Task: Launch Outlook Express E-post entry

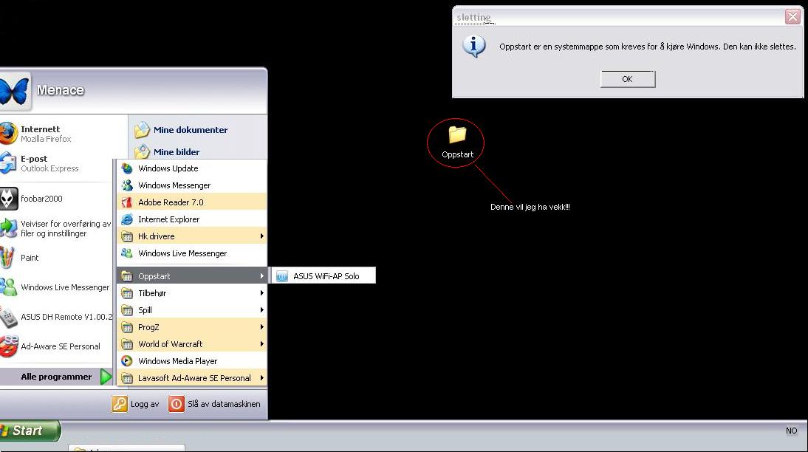Action: click(x=57, y=163)
